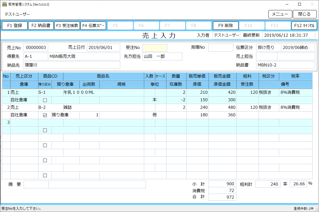Image resolution: width=319 pixels, height=212 pixels.
Task: Click the F1 登録 button
Action: pos(15,26)
